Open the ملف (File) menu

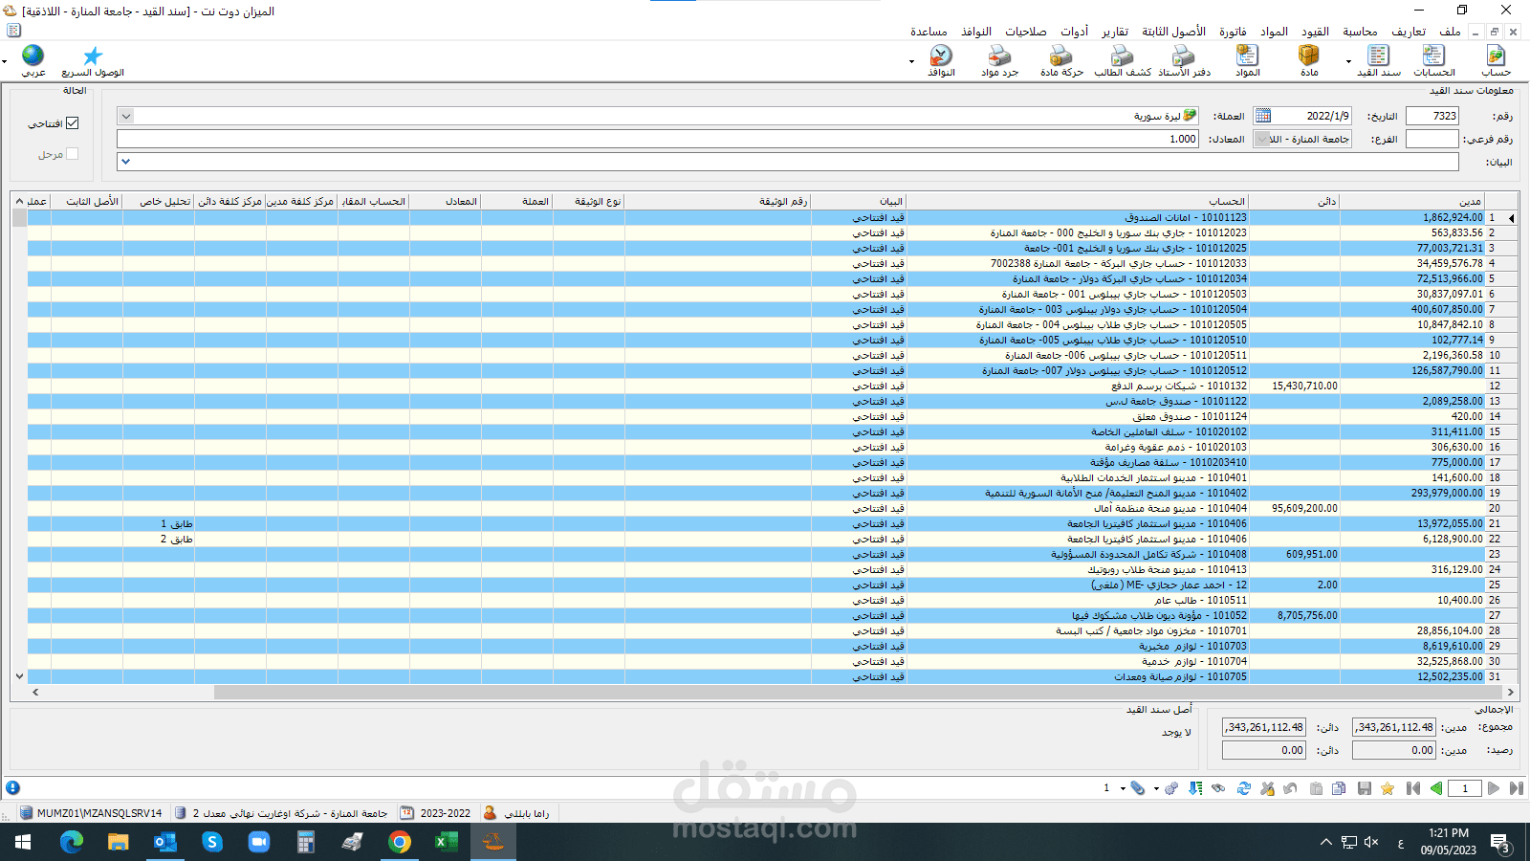1451,32
